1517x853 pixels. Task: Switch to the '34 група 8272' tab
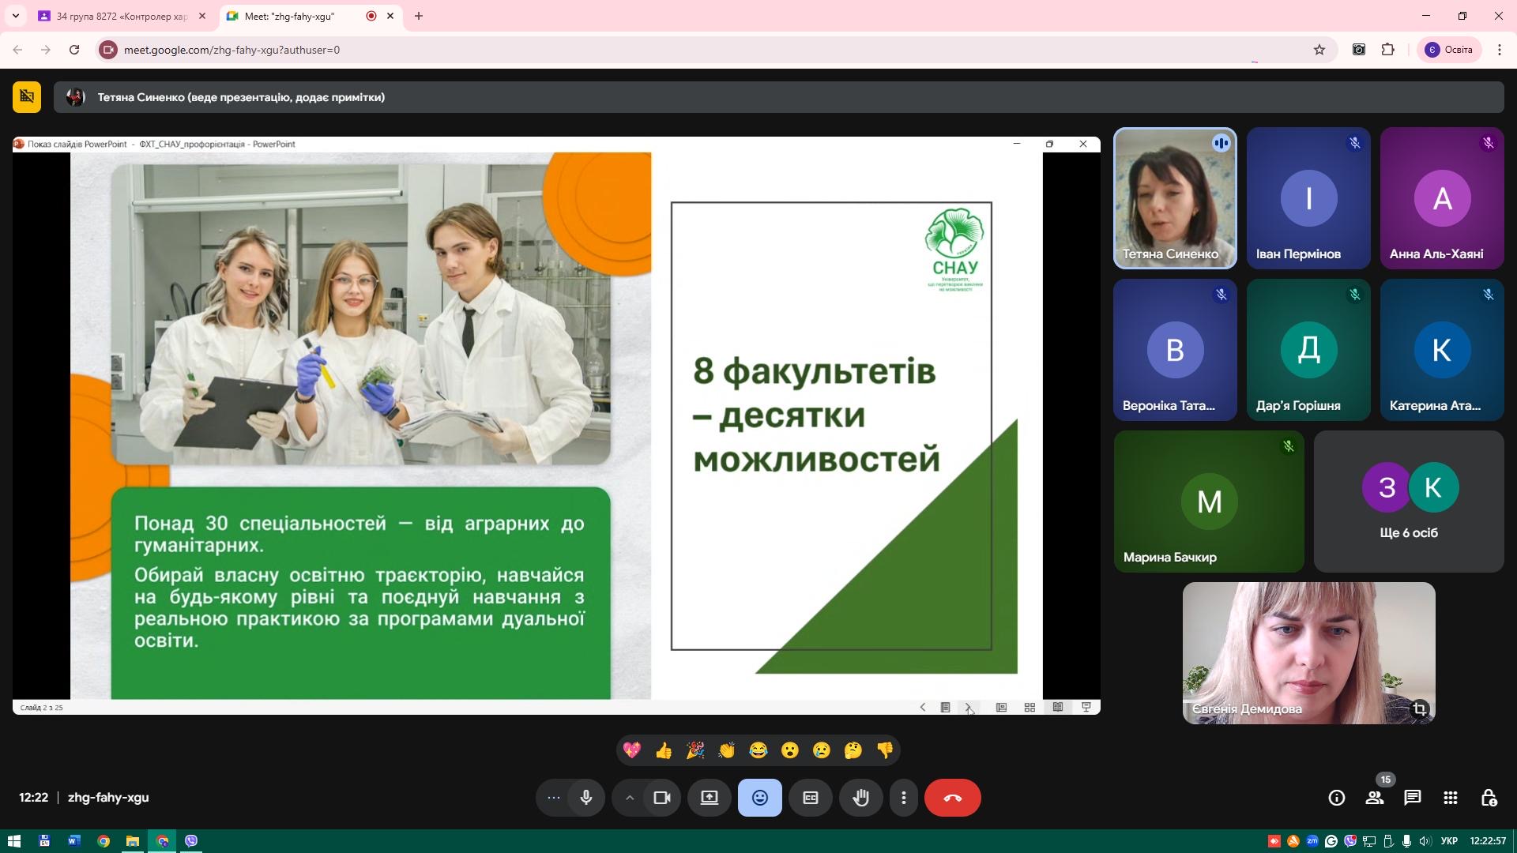(x=121, y=16)
